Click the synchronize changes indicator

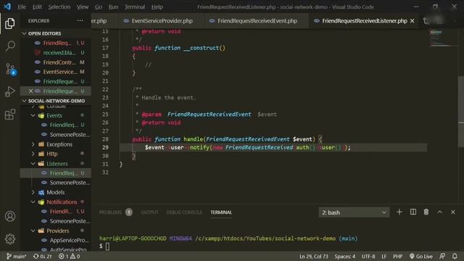pos(42,256)
